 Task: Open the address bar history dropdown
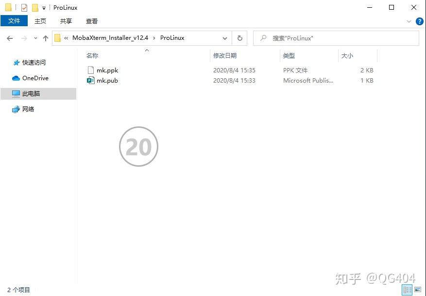225,38
